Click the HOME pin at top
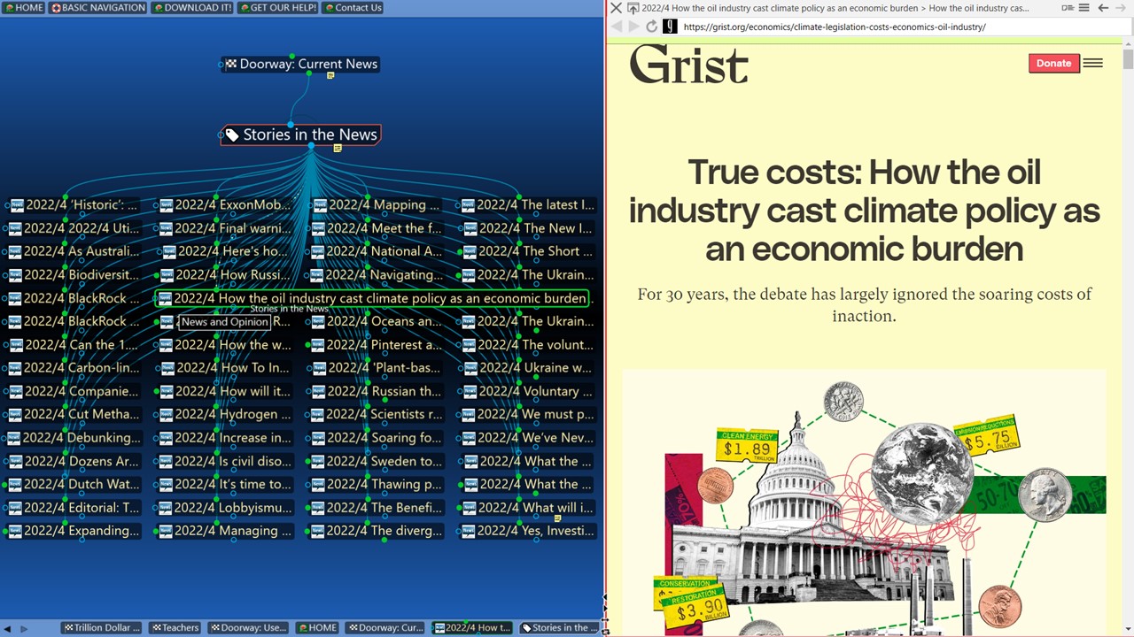 tap(24, 8)
